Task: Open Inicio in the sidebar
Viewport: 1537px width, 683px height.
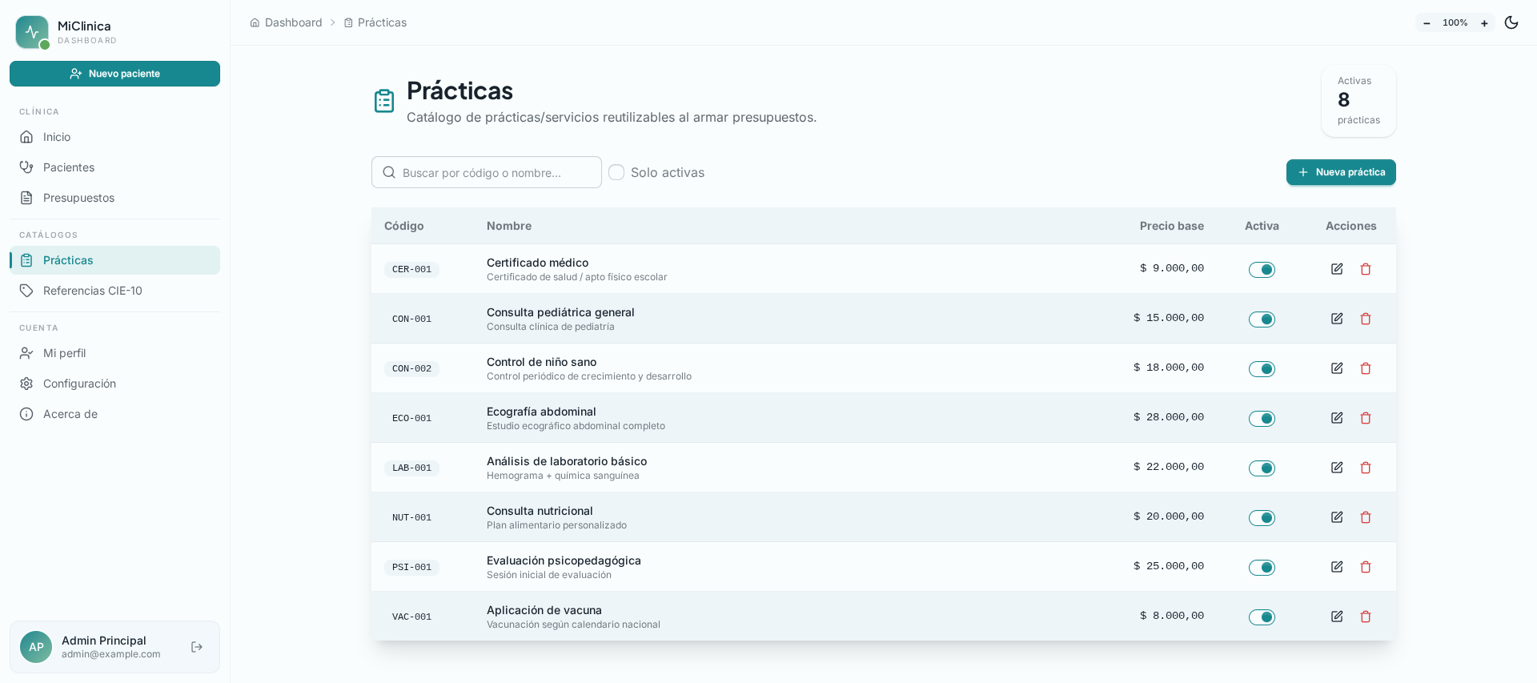Action: [x=114, y=137]
